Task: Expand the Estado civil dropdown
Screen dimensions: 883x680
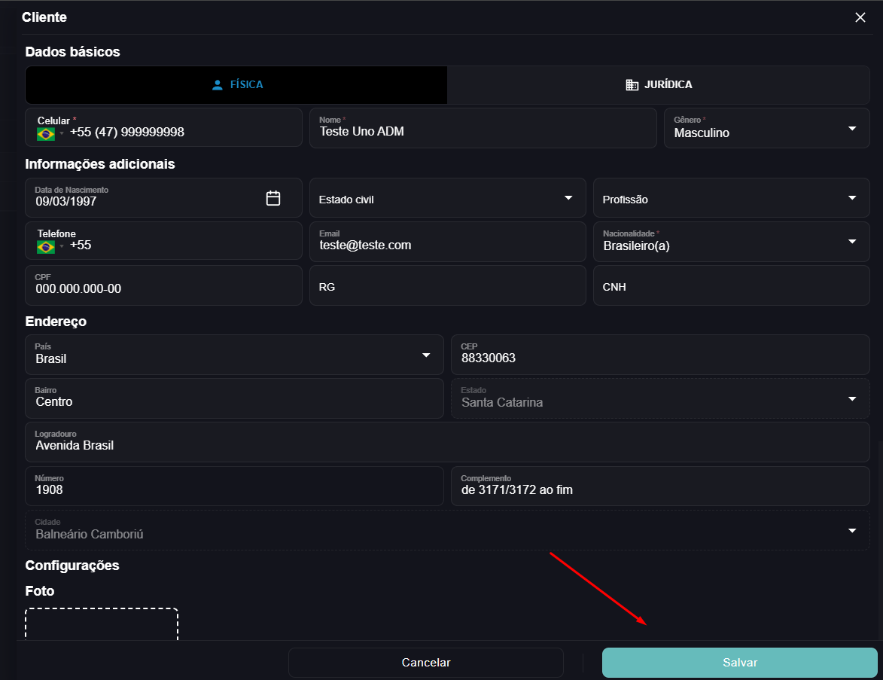Action: coord(448,198)
